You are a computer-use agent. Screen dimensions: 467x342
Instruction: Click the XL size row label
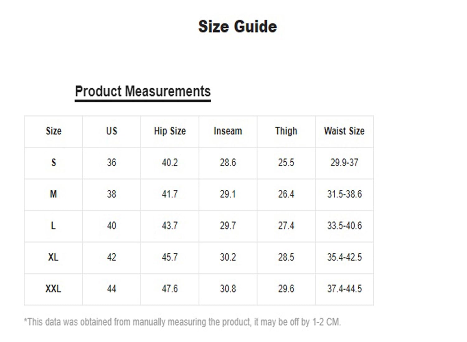tap(54, 257)
